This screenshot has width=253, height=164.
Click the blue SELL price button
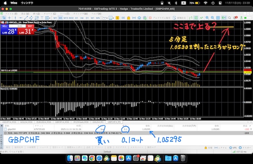coord(9,31)
